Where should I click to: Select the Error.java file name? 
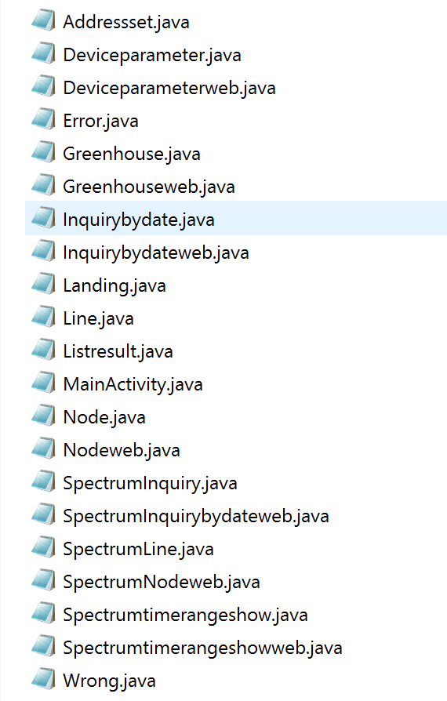[x=100, y=122]
